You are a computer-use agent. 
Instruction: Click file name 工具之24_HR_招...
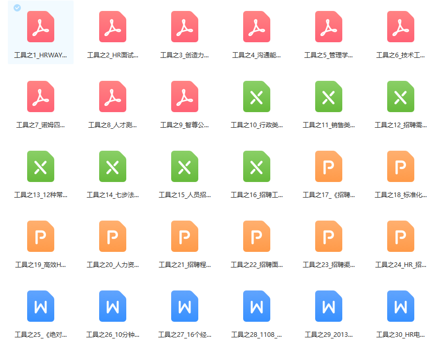pos(401,264)
